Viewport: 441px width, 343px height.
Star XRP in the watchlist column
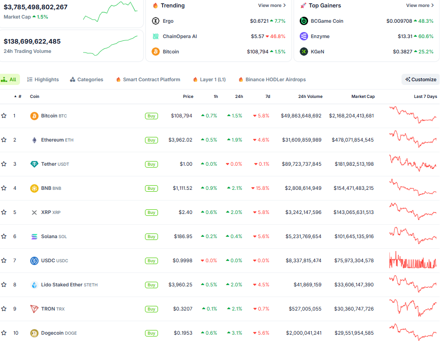click(5, 212)
